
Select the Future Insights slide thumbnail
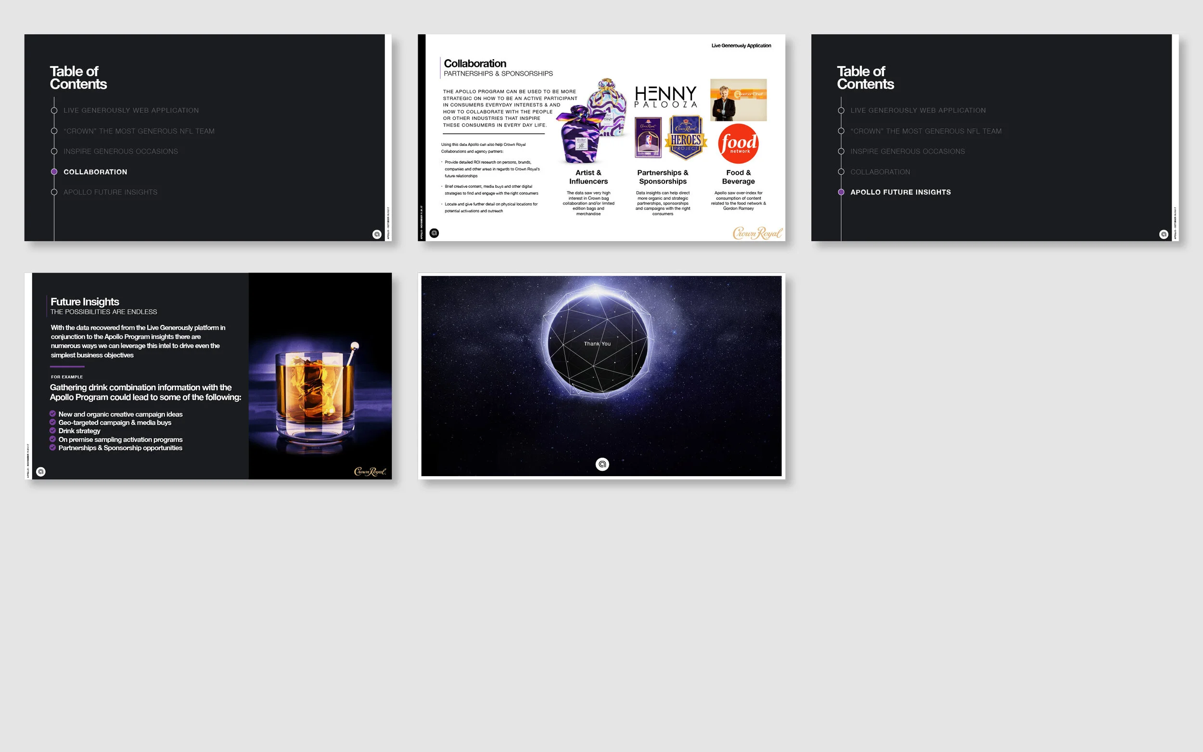pyautogui.click(x=208, y=376)
